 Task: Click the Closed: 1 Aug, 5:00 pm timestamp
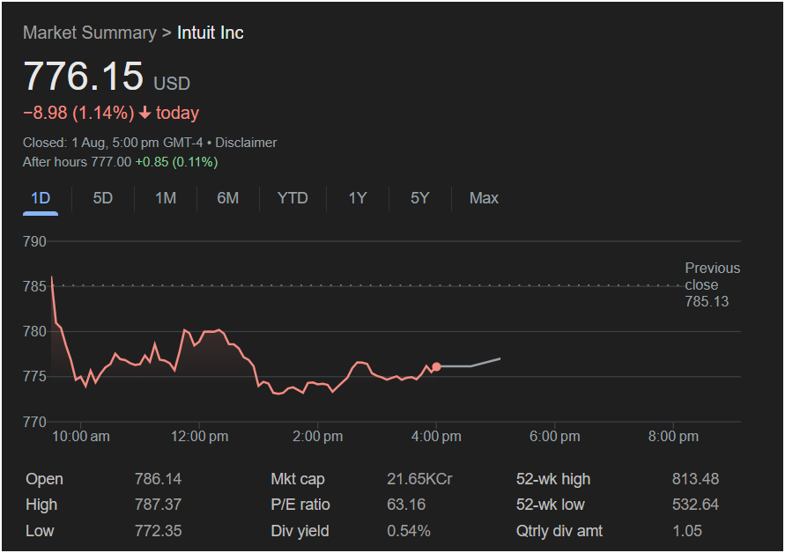113,143
